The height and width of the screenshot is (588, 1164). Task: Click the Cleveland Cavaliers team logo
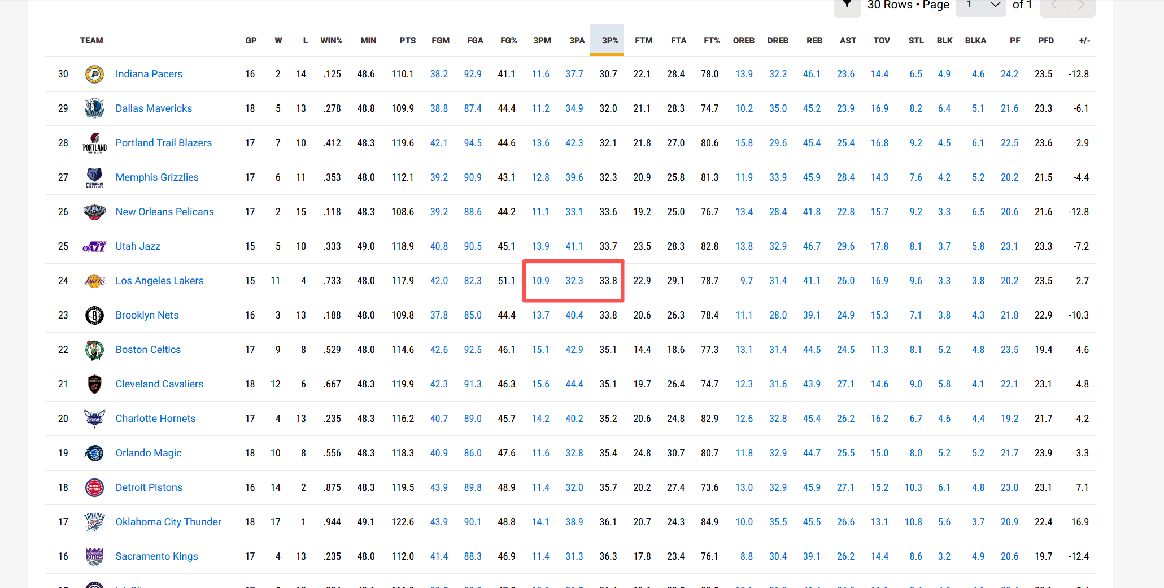[x=94, y=384]
